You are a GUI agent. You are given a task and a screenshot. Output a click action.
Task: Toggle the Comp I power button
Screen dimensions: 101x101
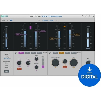(x=16, y=53)
